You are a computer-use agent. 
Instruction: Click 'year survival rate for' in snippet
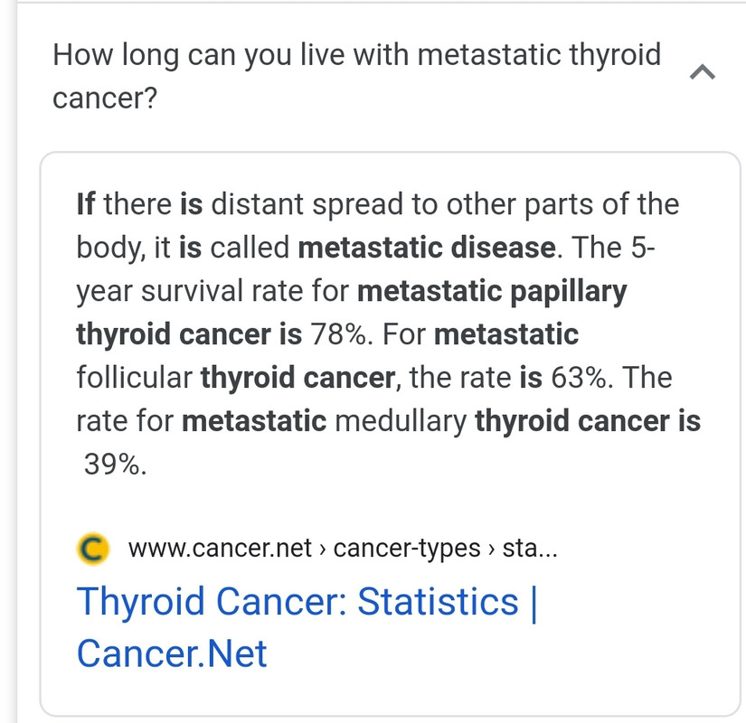tap(212, 291)
